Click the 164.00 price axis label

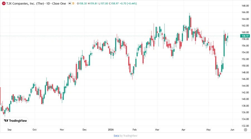(x=245, y=19)
